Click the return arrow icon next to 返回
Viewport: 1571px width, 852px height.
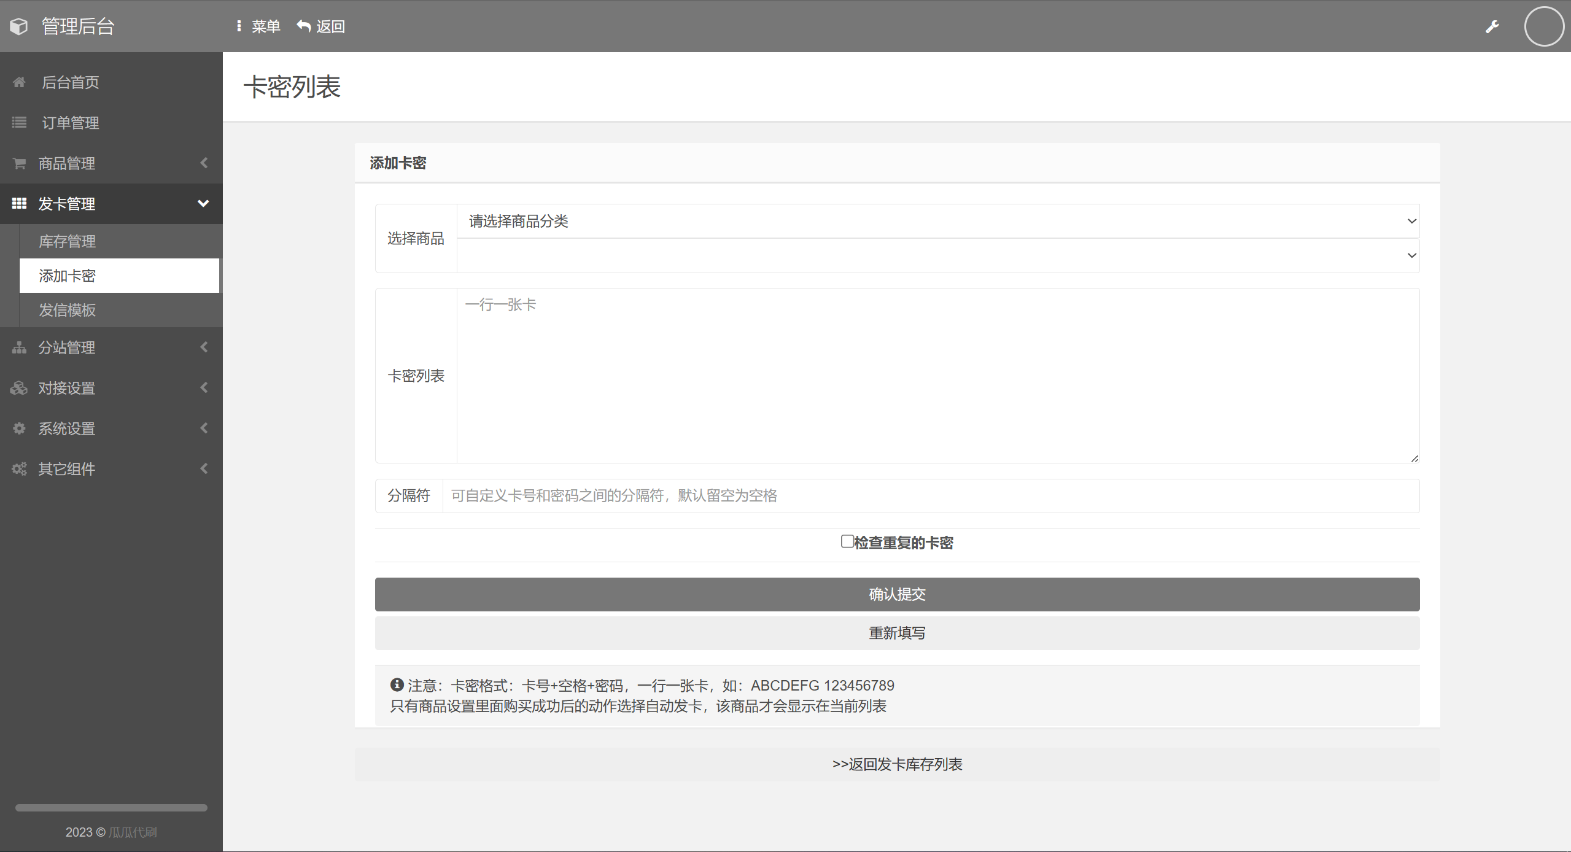pyautogui.click(x=304, y=26)
